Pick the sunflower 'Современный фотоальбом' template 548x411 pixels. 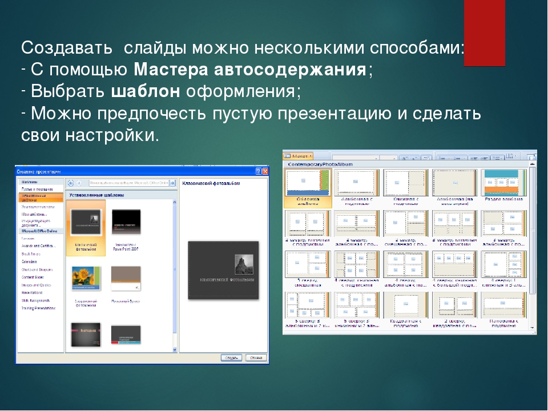pyautogui.click(x=86, y=279)
